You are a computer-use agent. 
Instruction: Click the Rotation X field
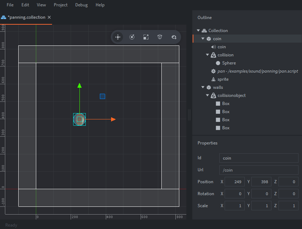tap(234, 194)
